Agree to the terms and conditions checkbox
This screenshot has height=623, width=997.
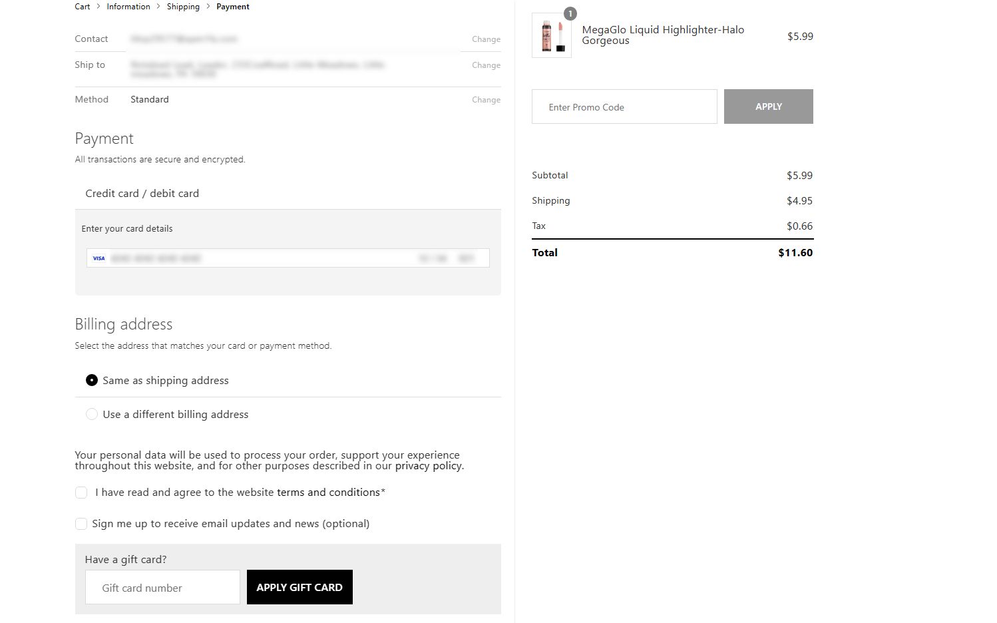tap(81, 493)
